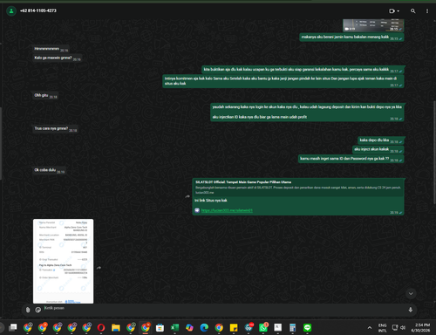This screenshot has height=335, width=436.
Task: Jump to latest messages with down-chevron button
Action: [411, 293]
